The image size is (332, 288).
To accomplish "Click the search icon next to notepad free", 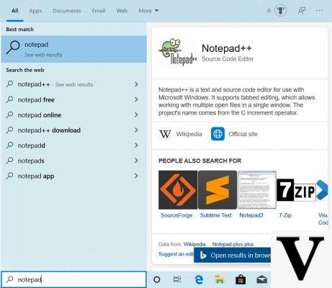I will click(x=9, y=99).
